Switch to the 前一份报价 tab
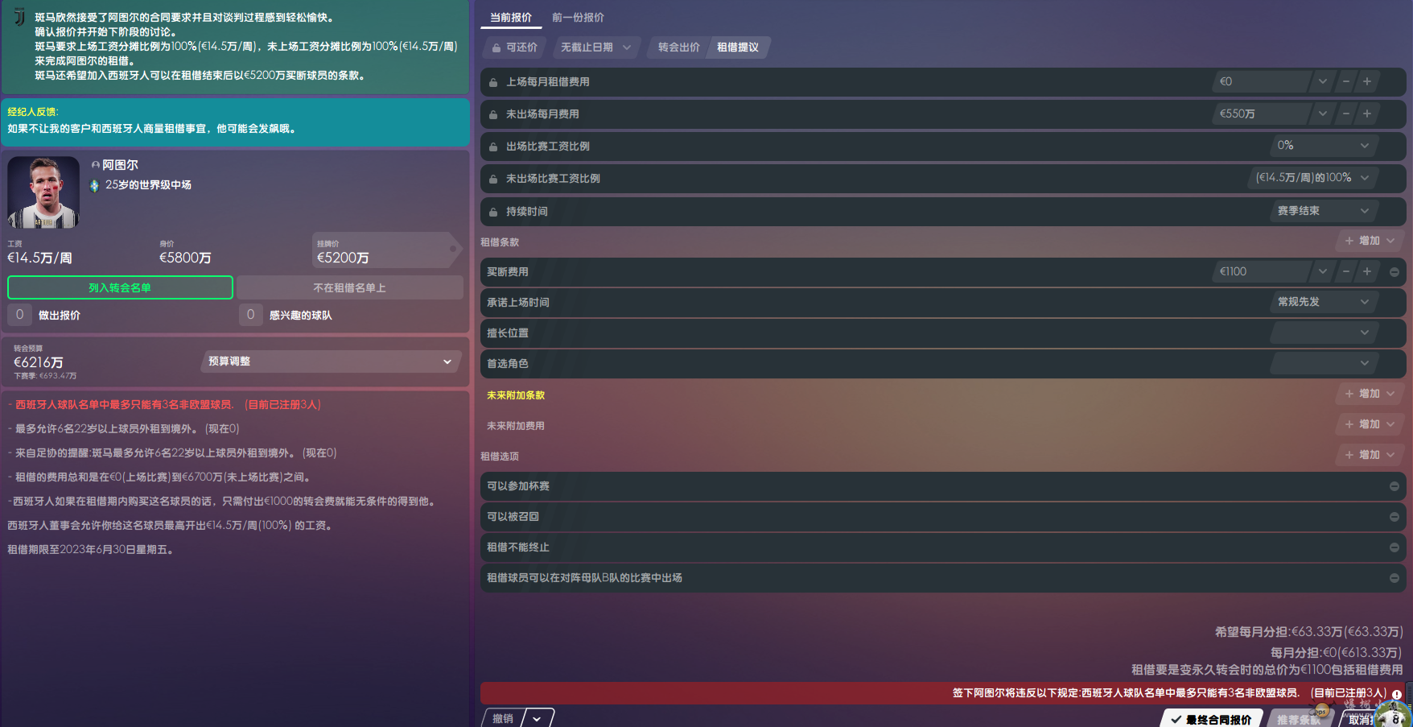1413x727 pixels. point(578,18)
